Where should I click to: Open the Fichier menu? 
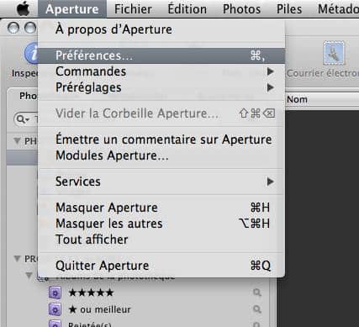point(133,9)
